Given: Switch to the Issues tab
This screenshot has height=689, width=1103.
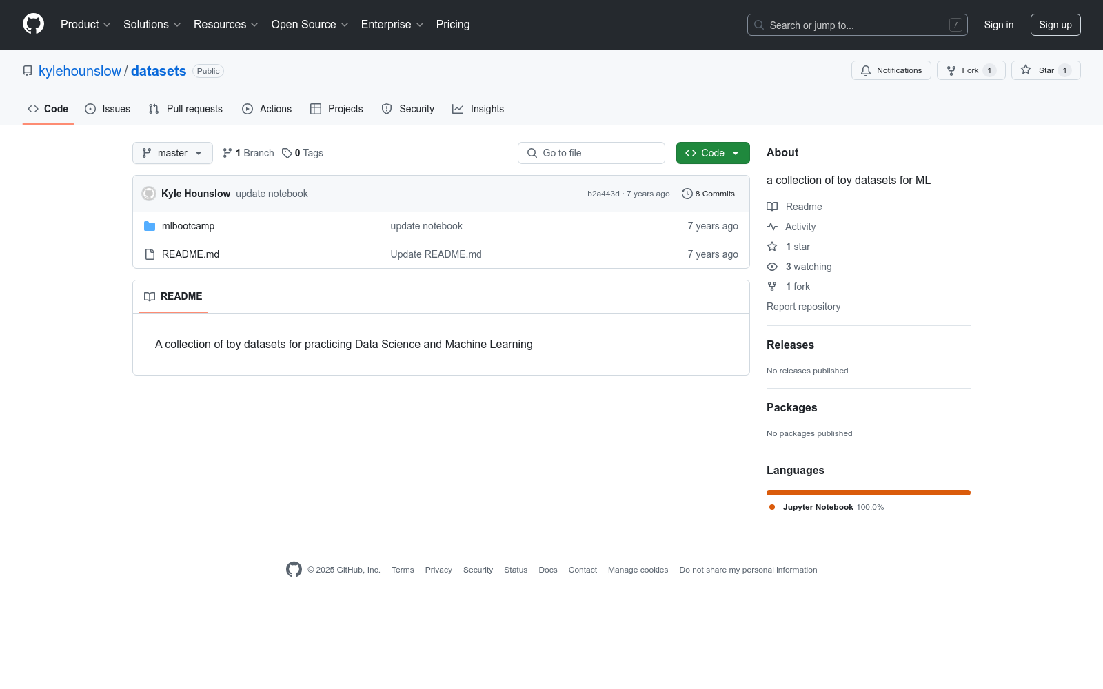Looking at the screenshot, I should click(x=108, y=109).
